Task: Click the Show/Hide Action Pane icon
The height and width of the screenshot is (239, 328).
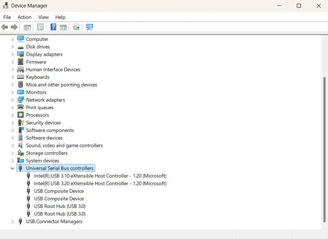Action: (x=63, y=27)
